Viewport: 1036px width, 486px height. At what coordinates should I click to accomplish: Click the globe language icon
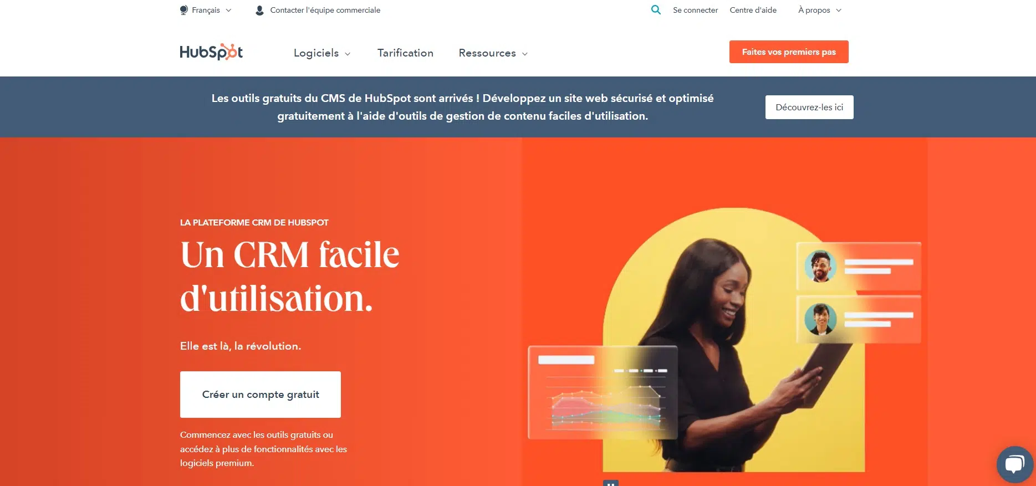point(184,10)
